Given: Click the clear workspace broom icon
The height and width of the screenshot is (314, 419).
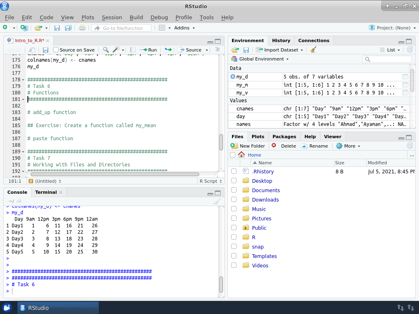Looking at the screenshot, I should 313,50.
